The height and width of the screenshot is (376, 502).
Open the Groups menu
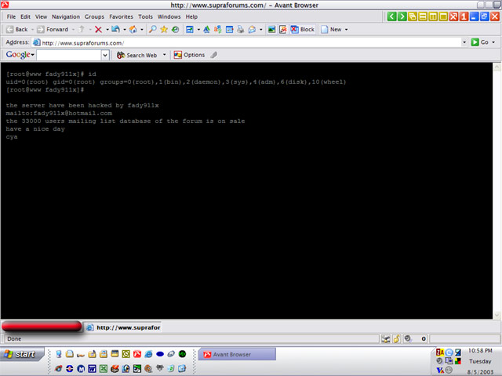point(94,16)
